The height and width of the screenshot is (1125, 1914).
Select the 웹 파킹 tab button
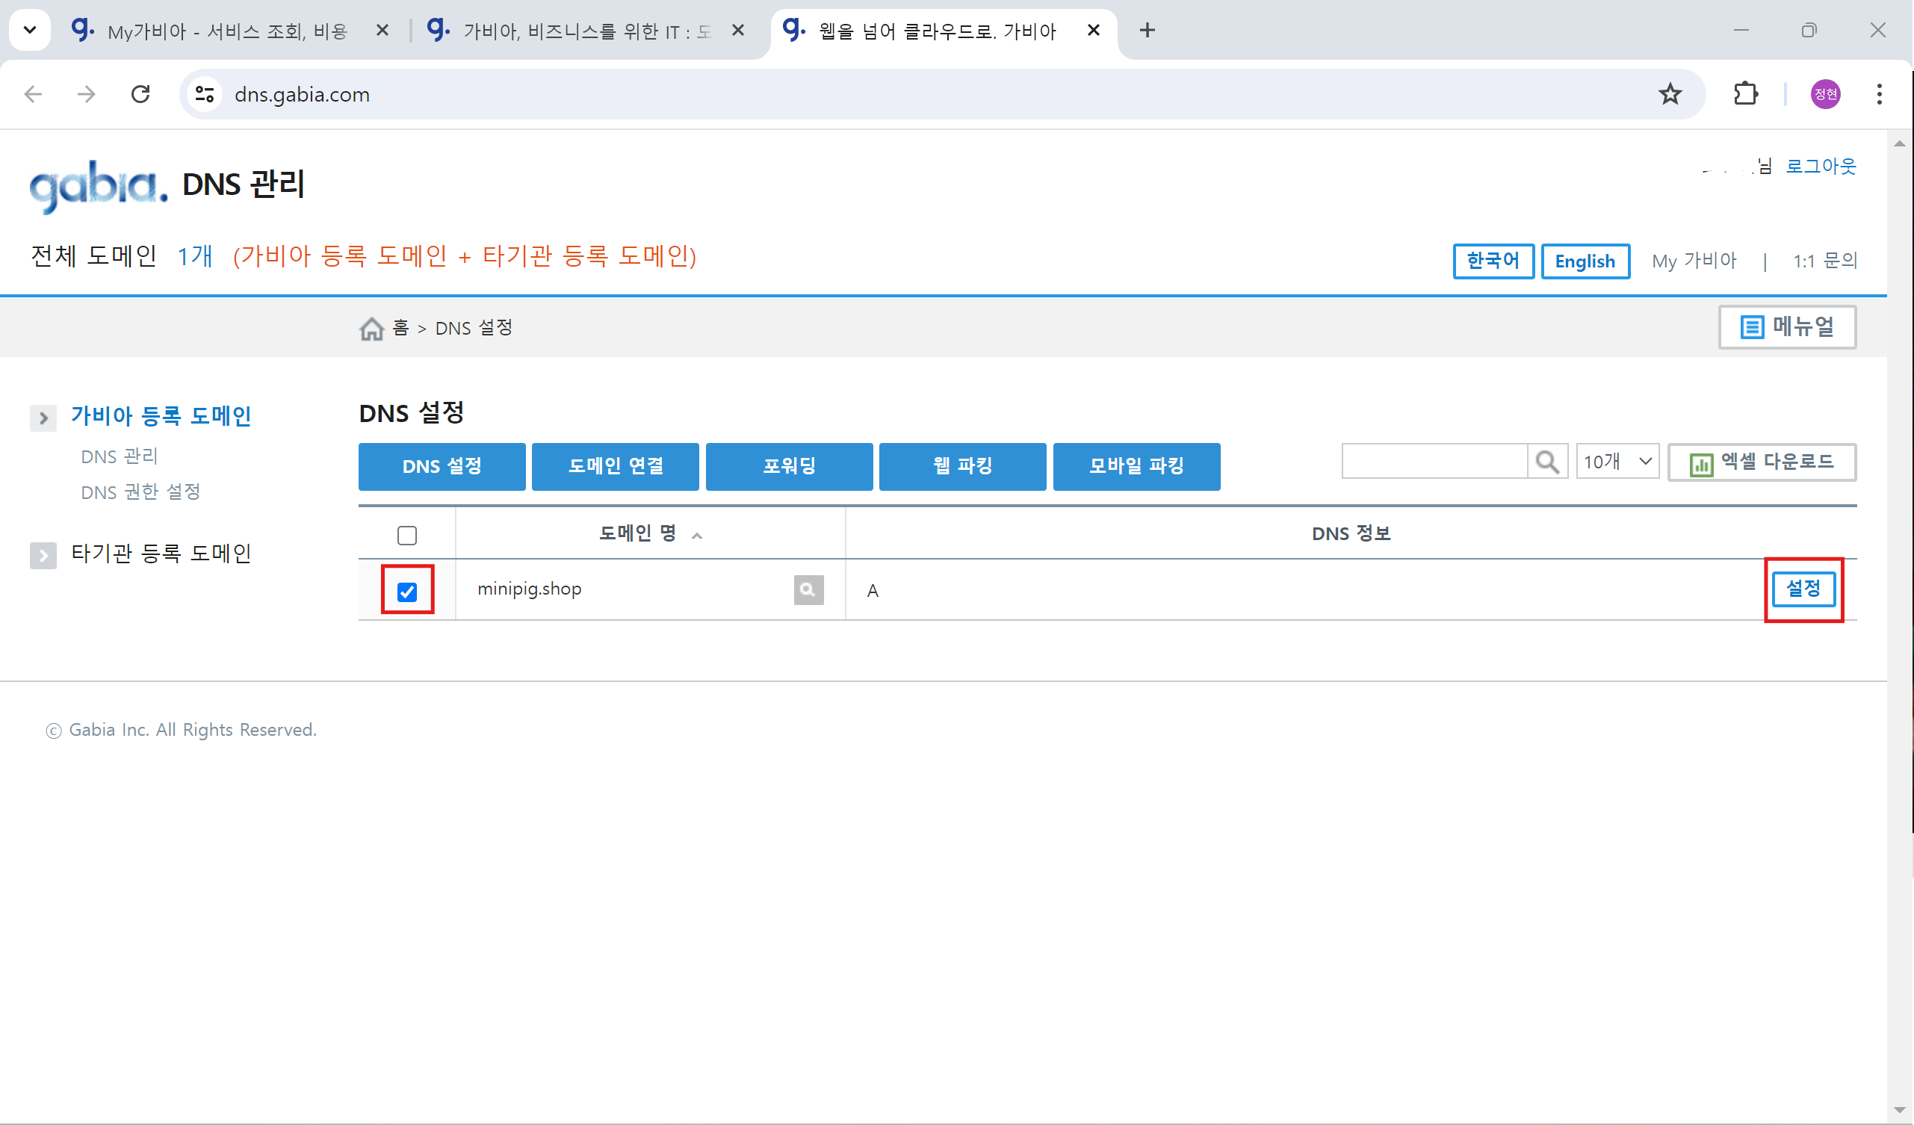pos(962,466)
